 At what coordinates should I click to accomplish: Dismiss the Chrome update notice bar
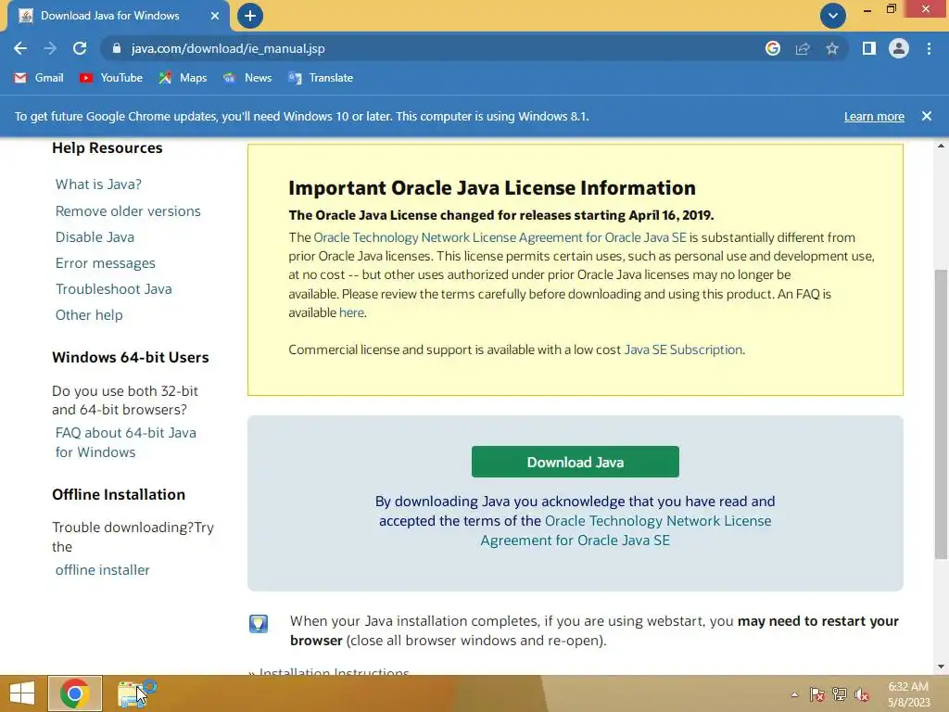[x=927, y=116]
